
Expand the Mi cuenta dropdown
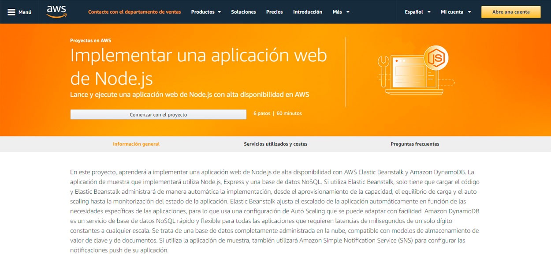[x=456, y=12]
